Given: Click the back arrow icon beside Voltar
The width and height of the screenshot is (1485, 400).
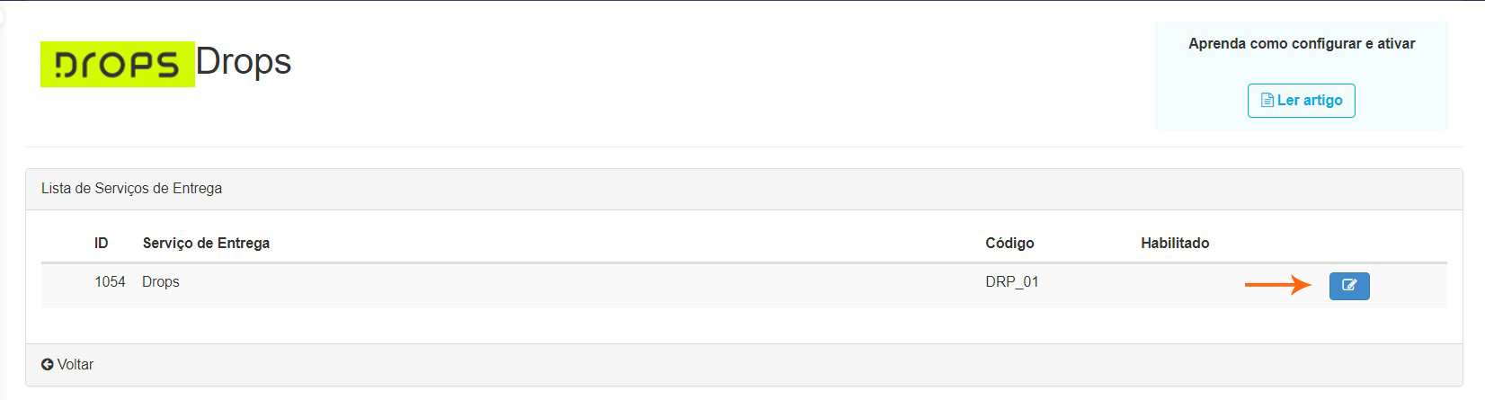Looking at the screenshot, I should point(48,365).
